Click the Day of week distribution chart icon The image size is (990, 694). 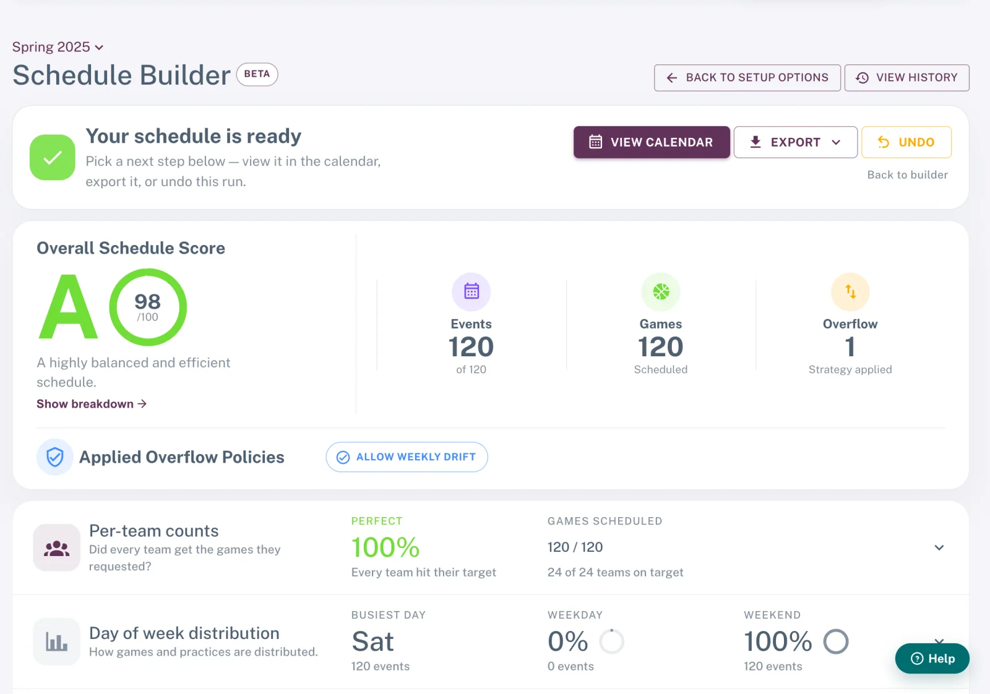point(57,642)
